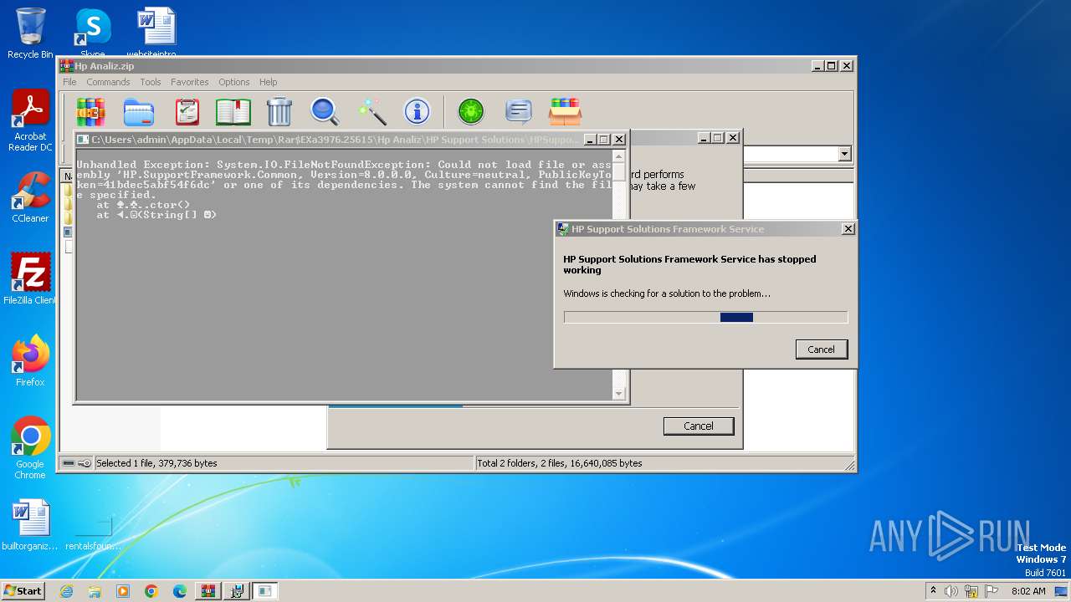Click status text 'Total 2 folders, 2 files'
1071x602 pixels.
tap(560, 463)
